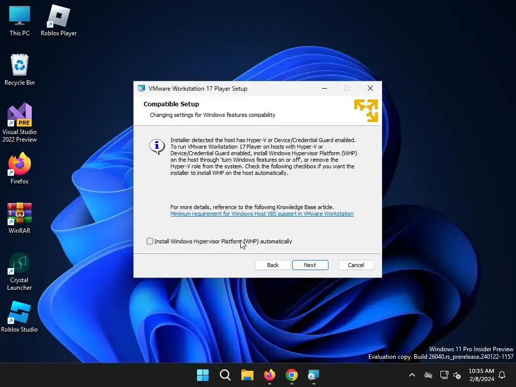The width and height of the screenshot is (516, 387).
Task: Cancel the VMware Player setup
Action: 356,265
